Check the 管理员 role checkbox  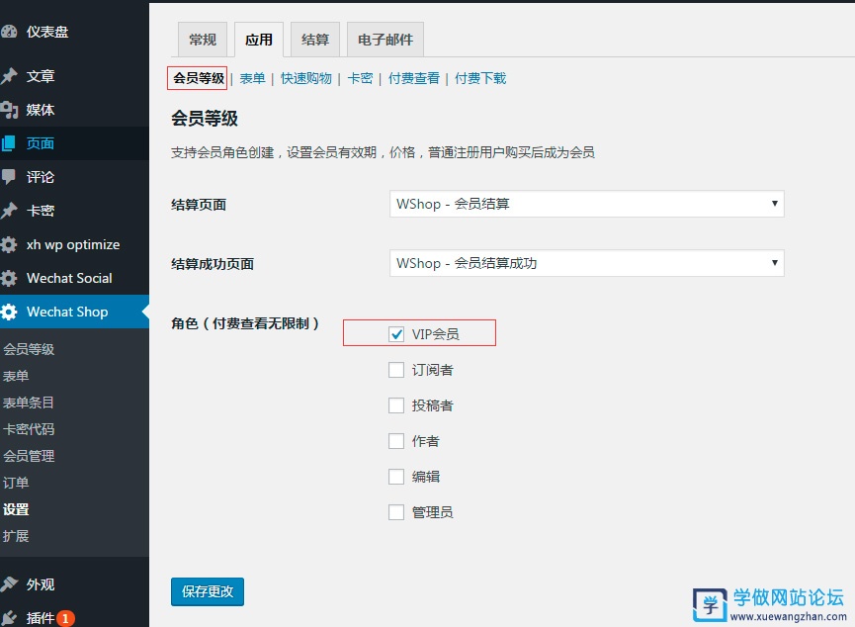pos(396,512)
